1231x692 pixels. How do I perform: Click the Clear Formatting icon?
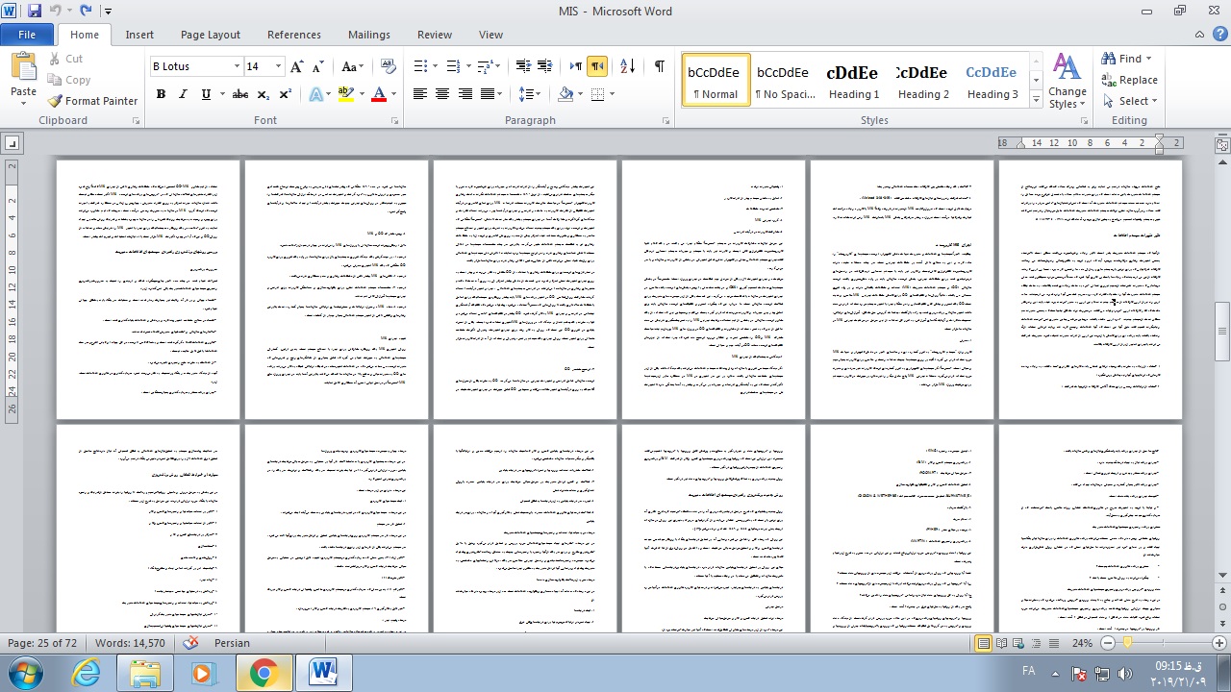coord(389,66)
